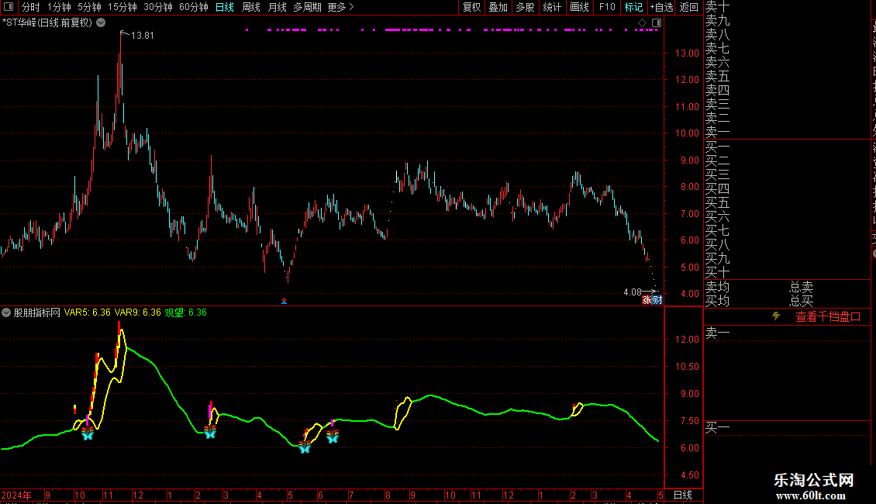The width and height of the screenshot is (876, 504).
Task: Click the *ST华嵘(日线.前复权) title
Action: 47,23
